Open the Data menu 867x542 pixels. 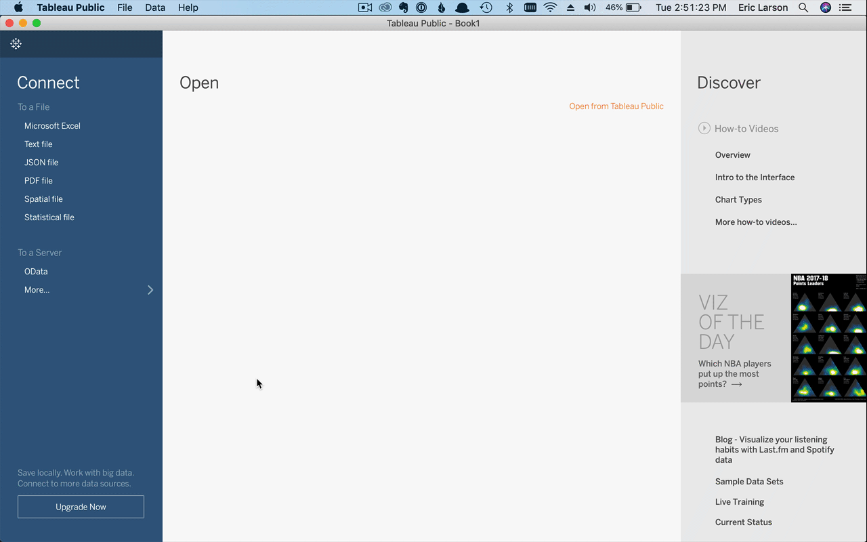[155, 7]
